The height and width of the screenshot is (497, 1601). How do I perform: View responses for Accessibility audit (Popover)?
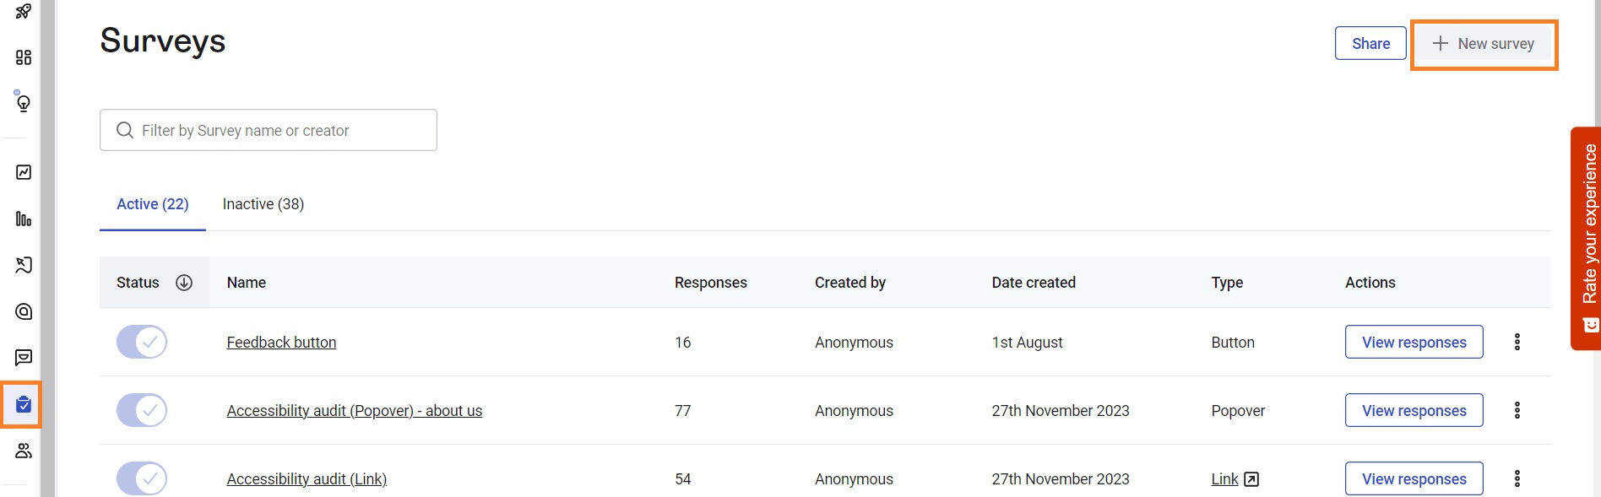tap(1414, 410)
